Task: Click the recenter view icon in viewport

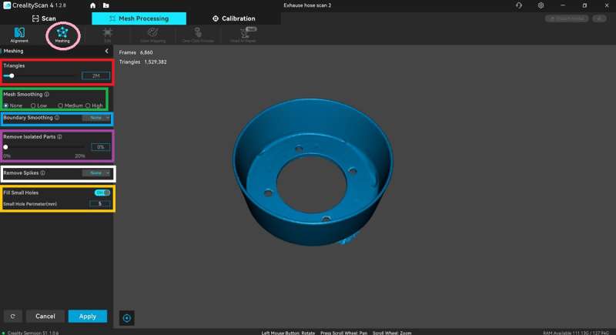Action: [x=127, y=317]
